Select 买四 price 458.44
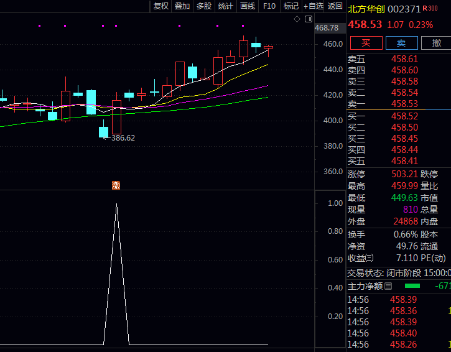 click(x=404, y=150)
